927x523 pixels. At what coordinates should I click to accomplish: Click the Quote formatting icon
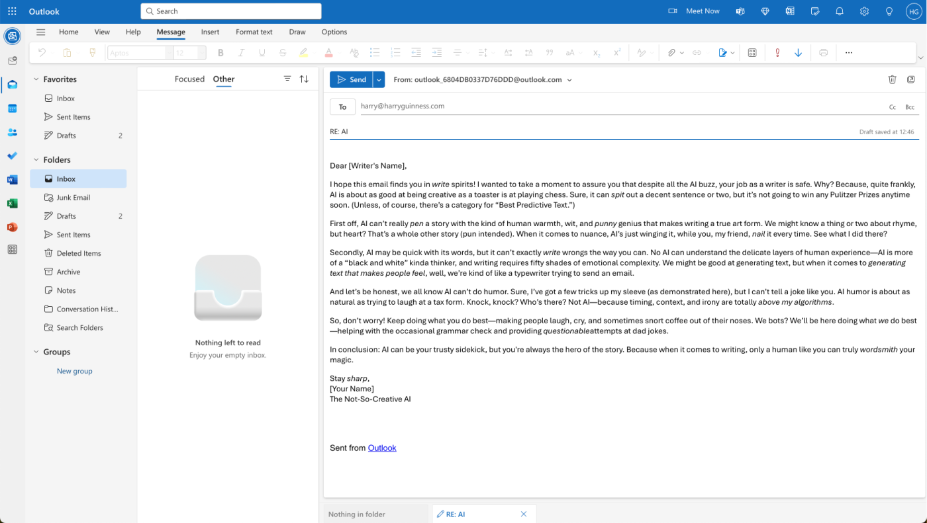[x=549, y=53]
